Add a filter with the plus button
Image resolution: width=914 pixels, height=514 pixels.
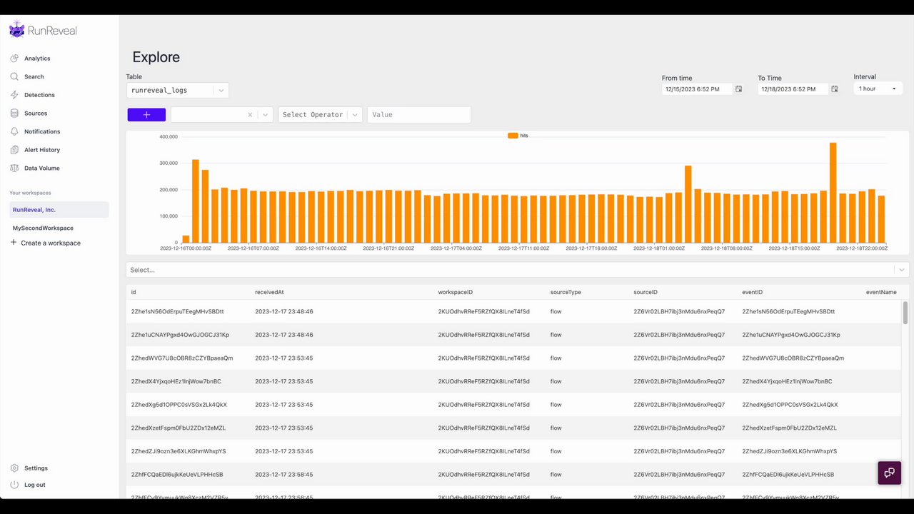tap(146, 115)
